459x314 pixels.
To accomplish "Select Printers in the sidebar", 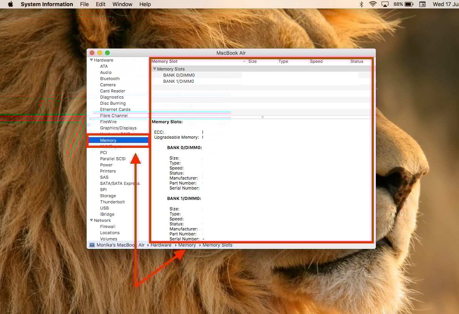I will pyautogui.click(x=108, y=171).
